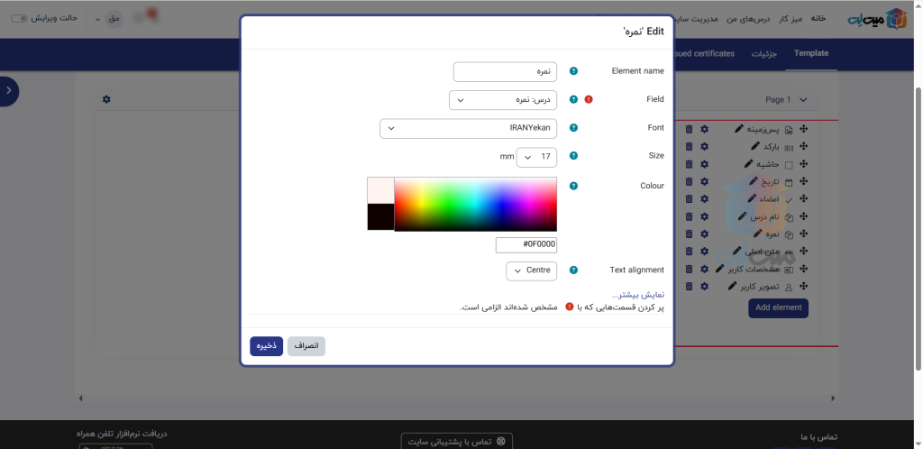Open the Field dropdown showing درس: نمره

point(502,100)
